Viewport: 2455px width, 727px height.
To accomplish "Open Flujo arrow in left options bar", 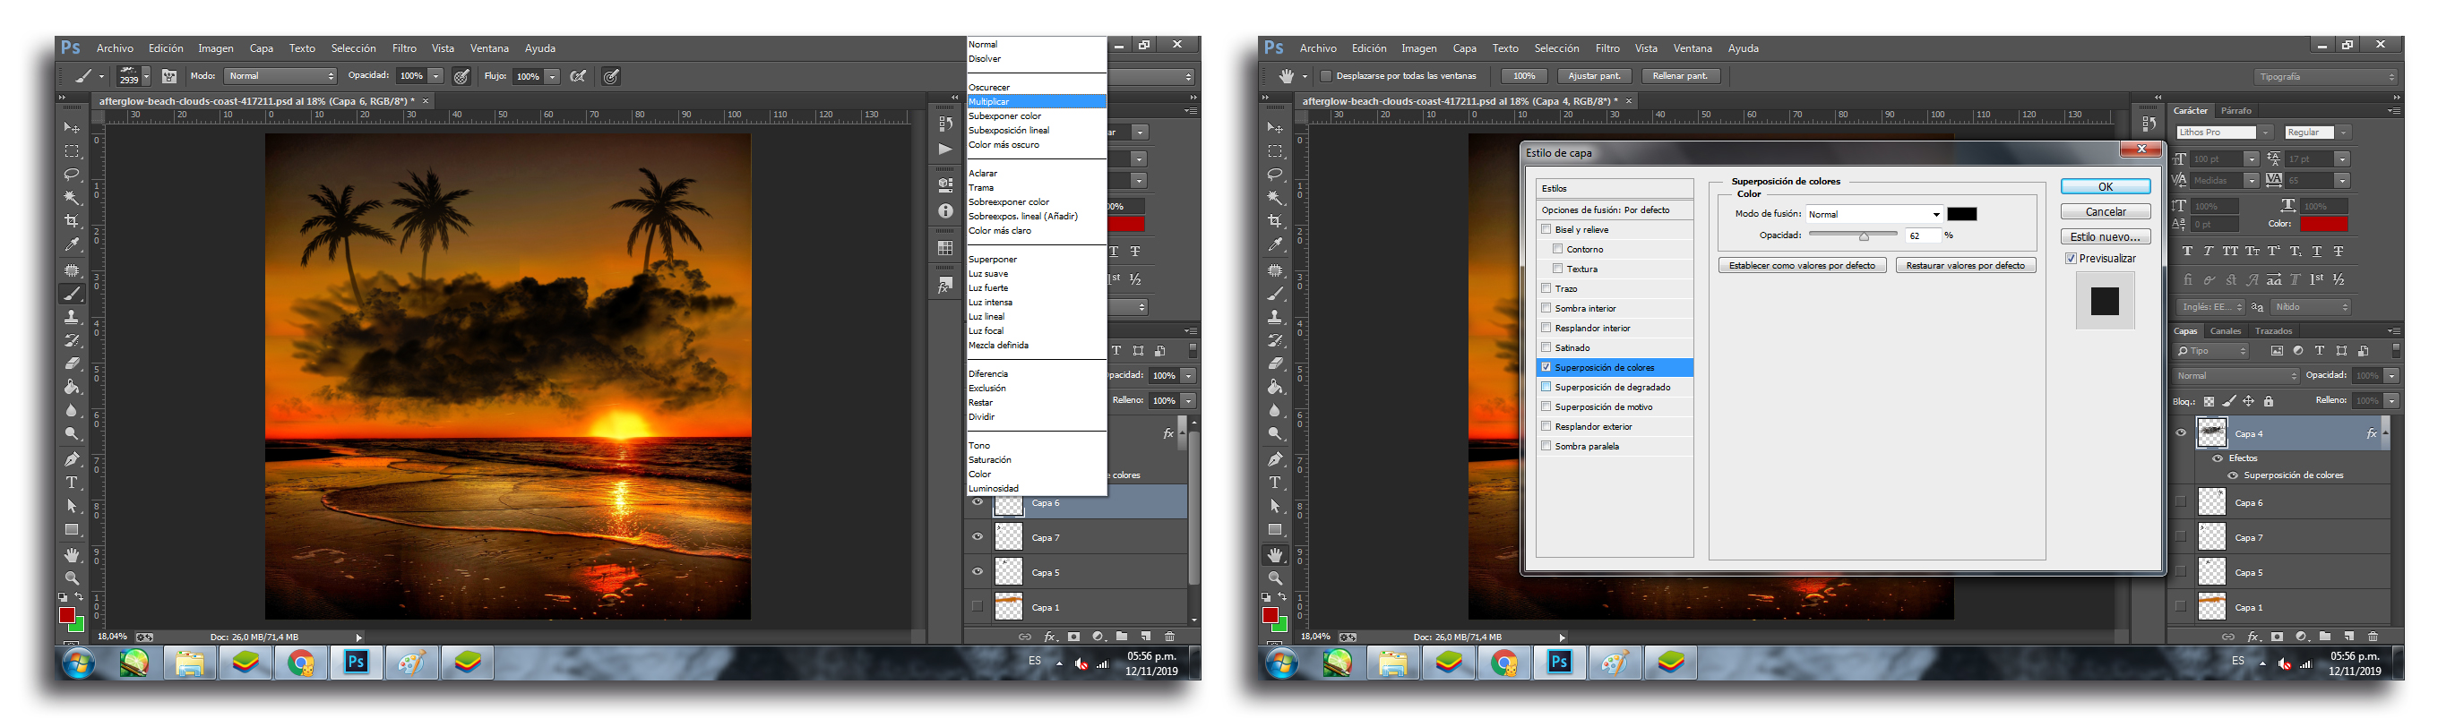I will click(x=552, y=76).
